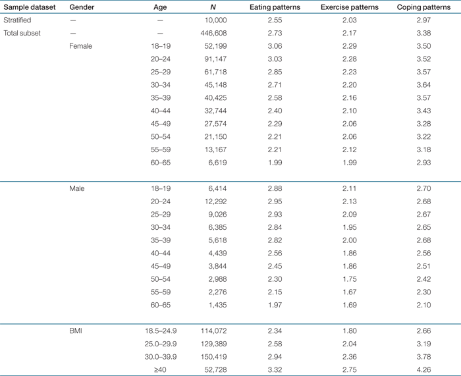
Task: Select the N value 1,435
Action: 218,305
